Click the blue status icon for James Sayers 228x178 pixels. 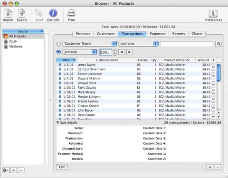pyautogui.click(x=60, y=65)
